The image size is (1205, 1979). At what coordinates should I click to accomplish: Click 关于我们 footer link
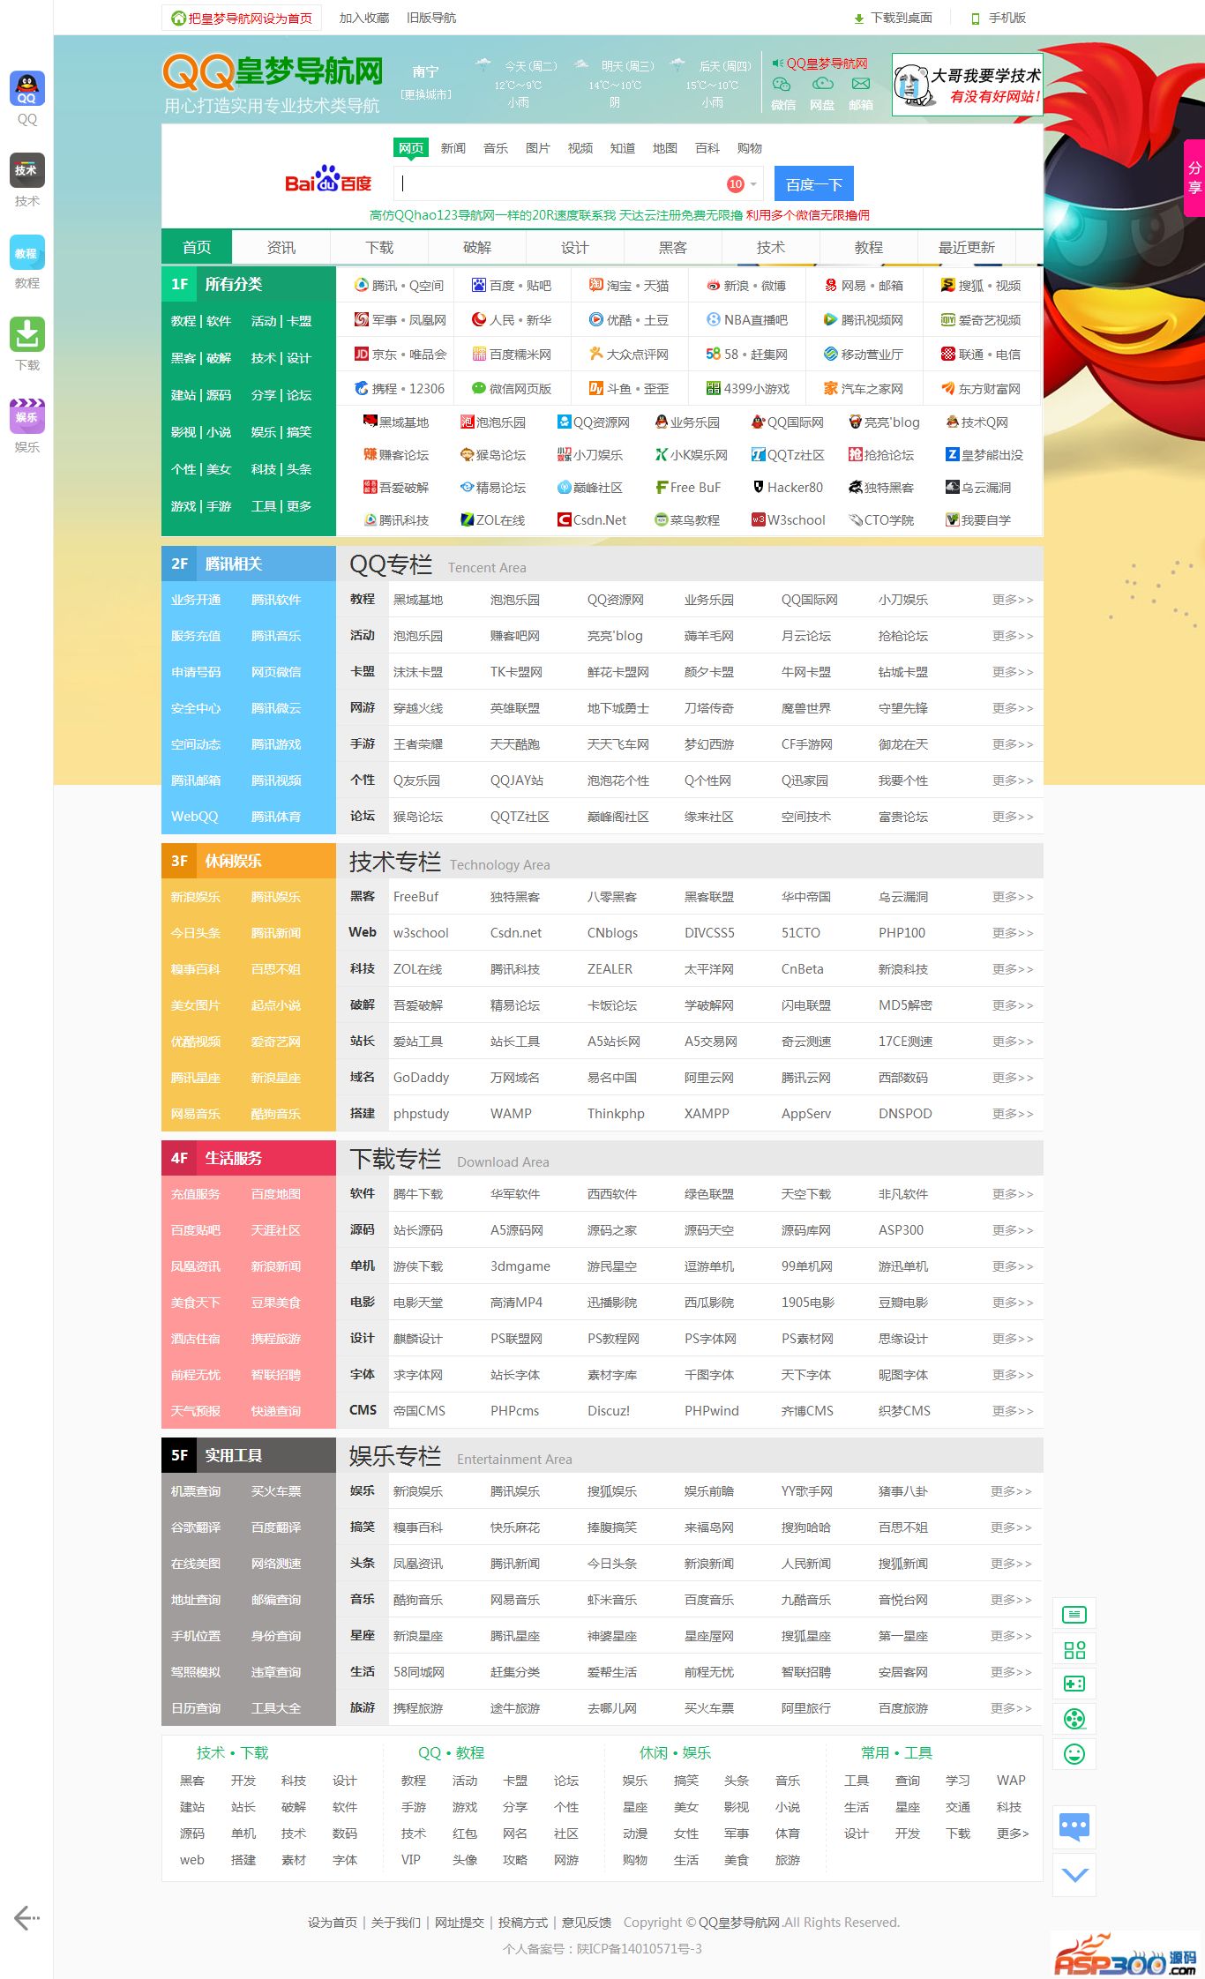(396, 1923)
